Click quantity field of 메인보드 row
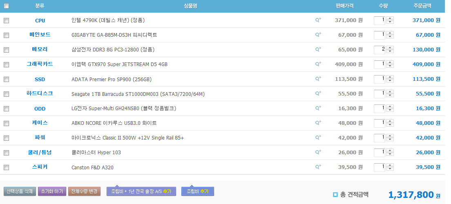 click(x=380, y=35)
